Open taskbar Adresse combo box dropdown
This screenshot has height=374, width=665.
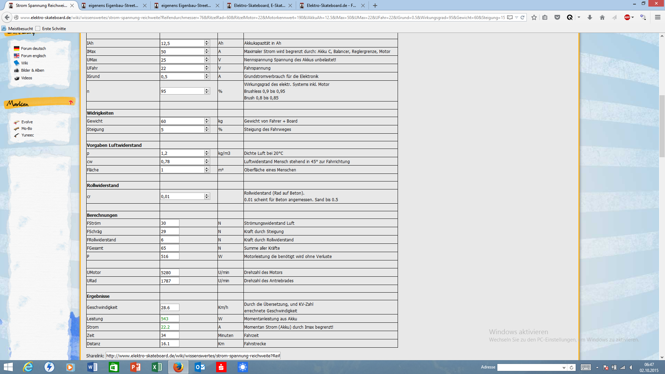(564, 367)
